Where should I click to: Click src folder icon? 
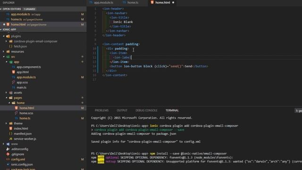[x=8, y=57]
